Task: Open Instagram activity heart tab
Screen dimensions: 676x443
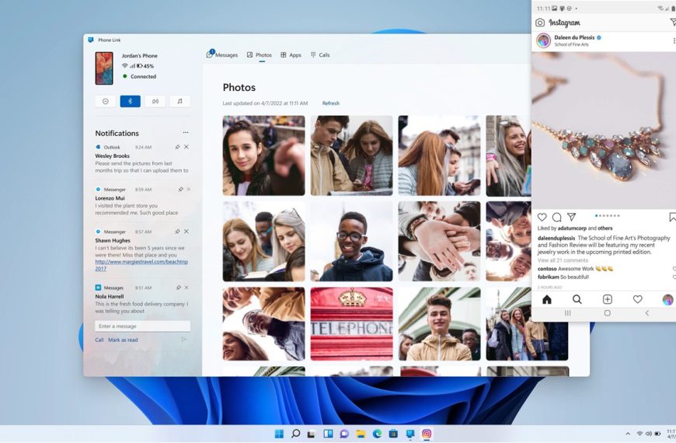Action: point(637,299)
